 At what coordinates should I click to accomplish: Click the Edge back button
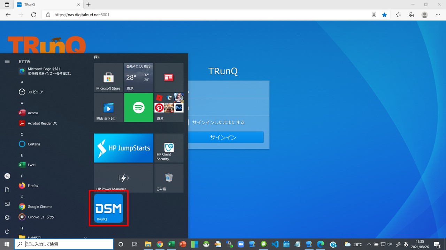click(x=8, y=15)
